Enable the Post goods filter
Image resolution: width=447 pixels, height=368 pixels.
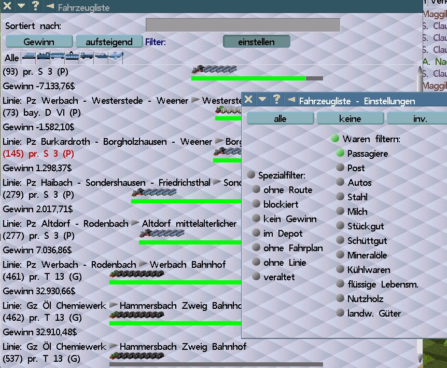click(340, 168)
